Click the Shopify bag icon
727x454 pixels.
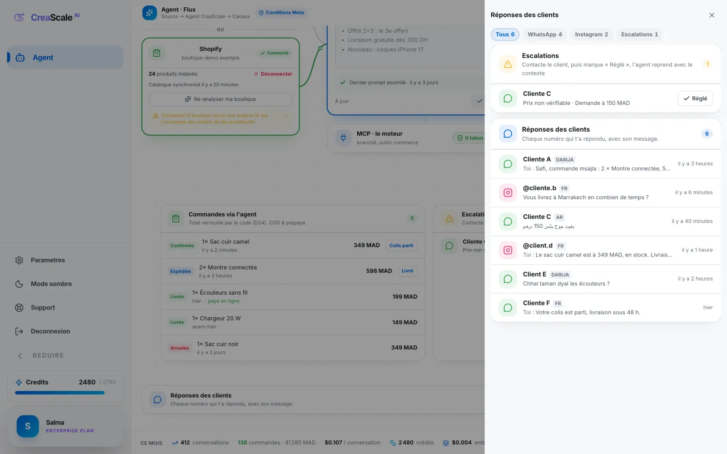click(156, 53)
